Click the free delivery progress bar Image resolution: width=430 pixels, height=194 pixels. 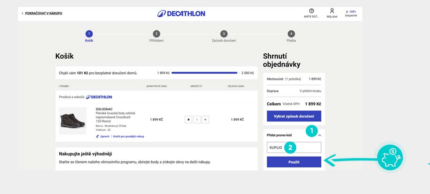[x=204, y=73]
